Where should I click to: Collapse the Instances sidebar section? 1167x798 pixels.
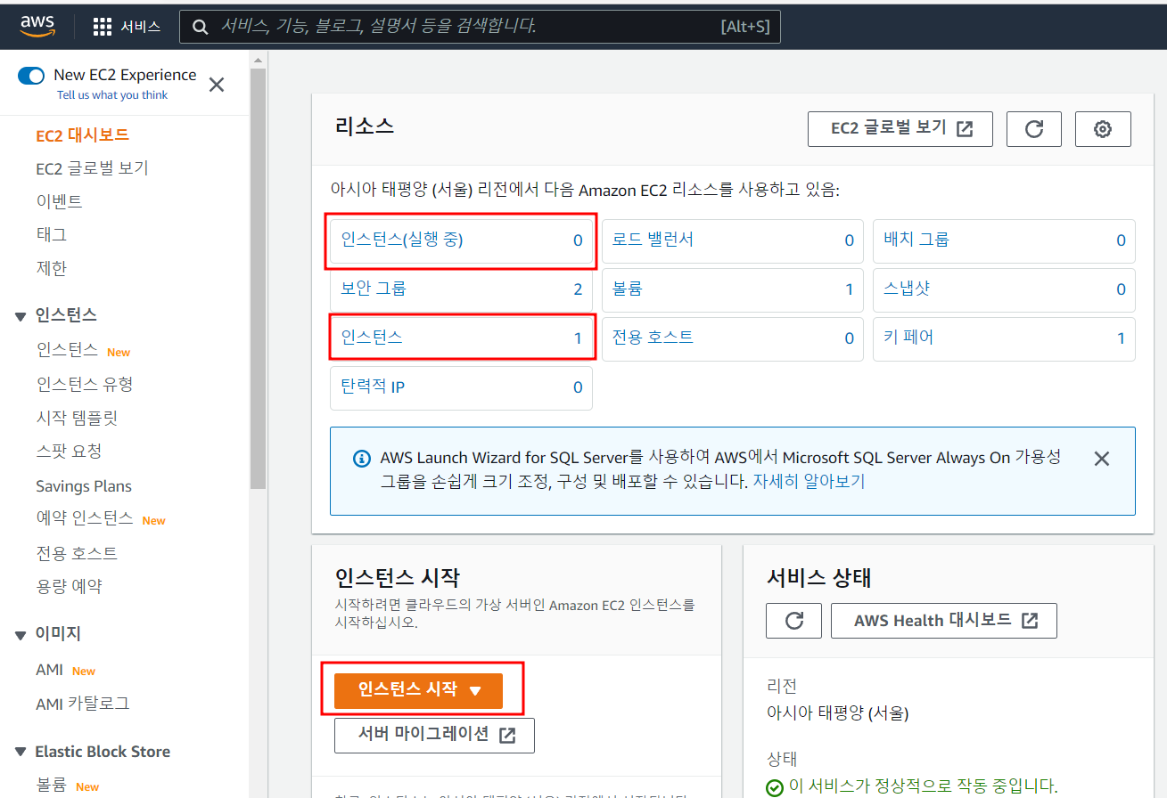tap(21, 316)
